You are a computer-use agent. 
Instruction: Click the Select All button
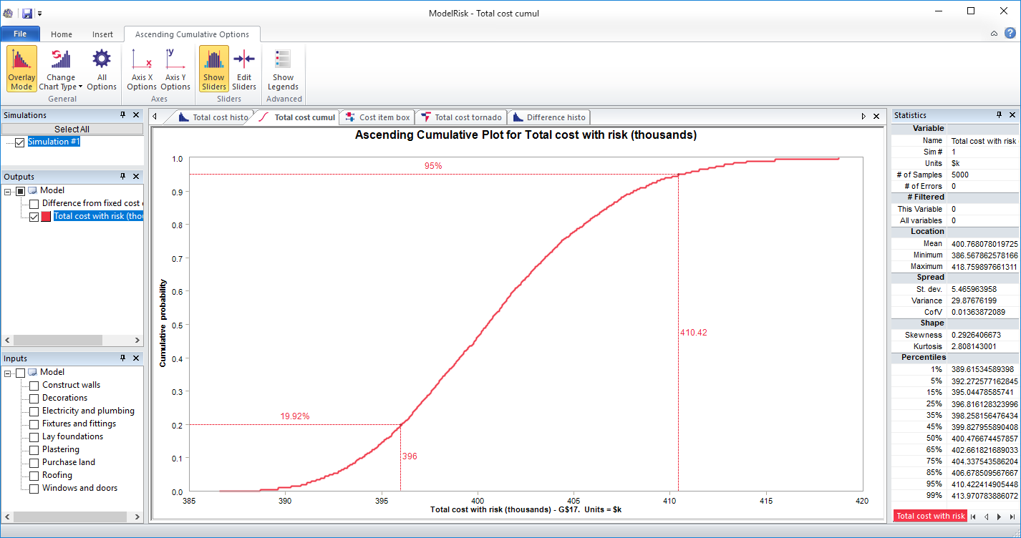pyautogui.click(x=72, y=128)
